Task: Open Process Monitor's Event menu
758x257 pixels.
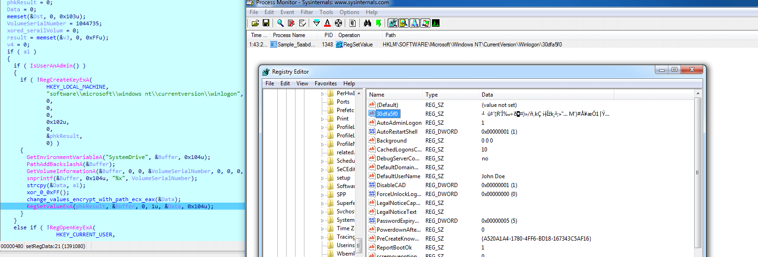Action: [x=287, y=12]
